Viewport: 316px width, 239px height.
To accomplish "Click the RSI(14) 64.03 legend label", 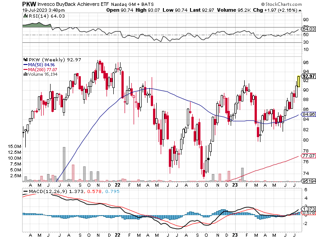I will point(47,16).
